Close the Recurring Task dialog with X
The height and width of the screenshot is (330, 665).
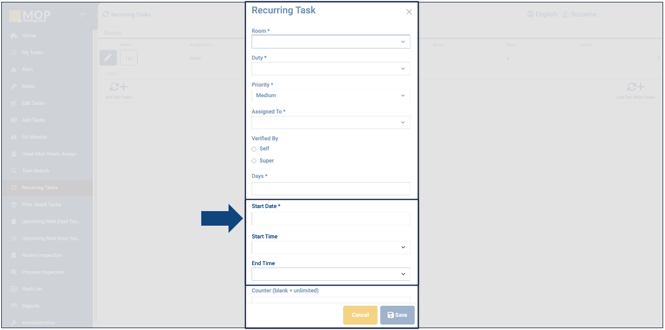tap(409, 12)
